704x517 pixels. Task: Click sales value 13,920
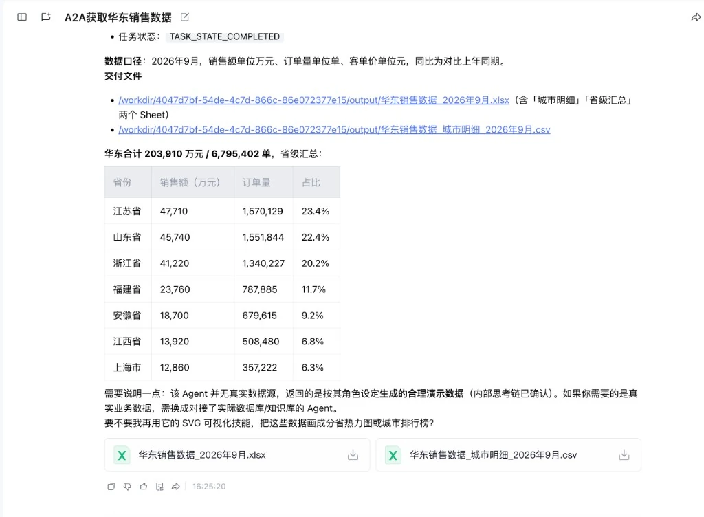pos(175,342)
